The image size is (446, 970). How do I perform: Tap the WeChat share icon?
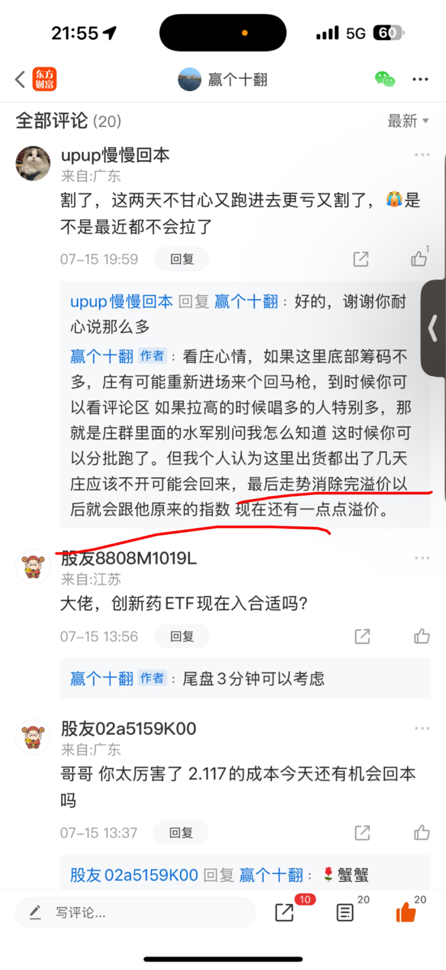pos(384,79)
